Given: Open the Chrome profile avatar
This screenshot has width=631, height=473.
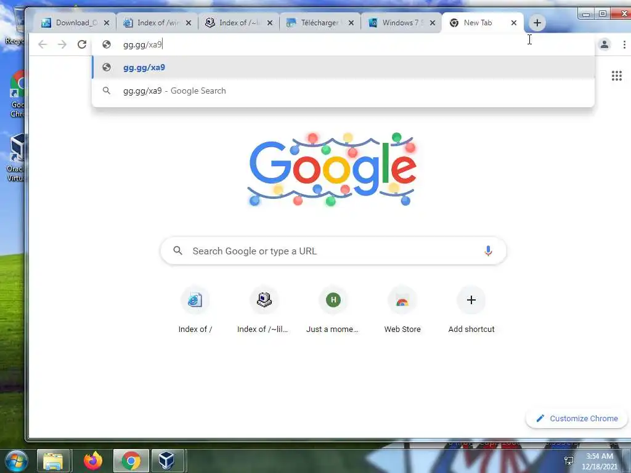Looking at the screenshot, I should [x=605, y=44].
